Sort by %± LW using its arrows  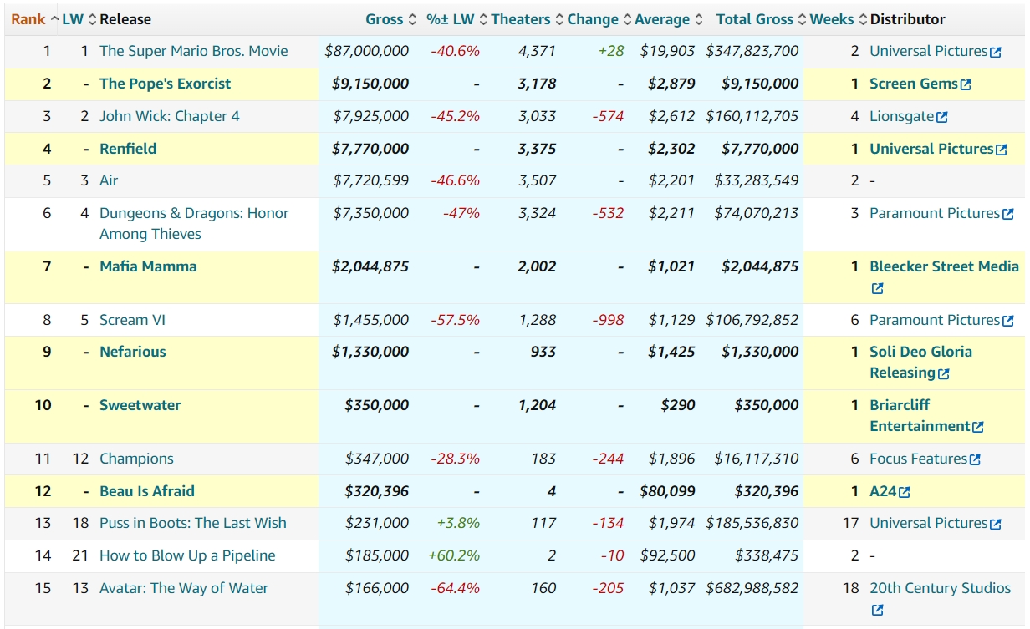pyautogui.click(x=482, y=19)
